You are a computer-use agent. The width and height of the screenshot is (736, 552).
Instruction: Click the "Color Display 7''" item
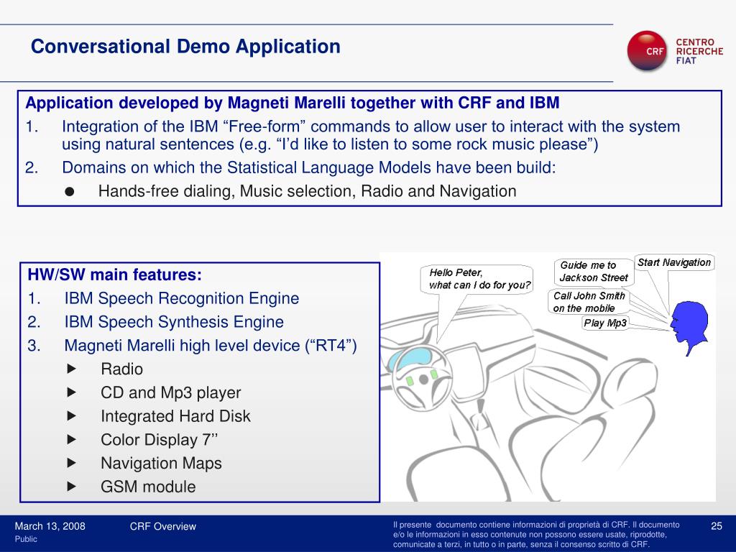[159, 439]
